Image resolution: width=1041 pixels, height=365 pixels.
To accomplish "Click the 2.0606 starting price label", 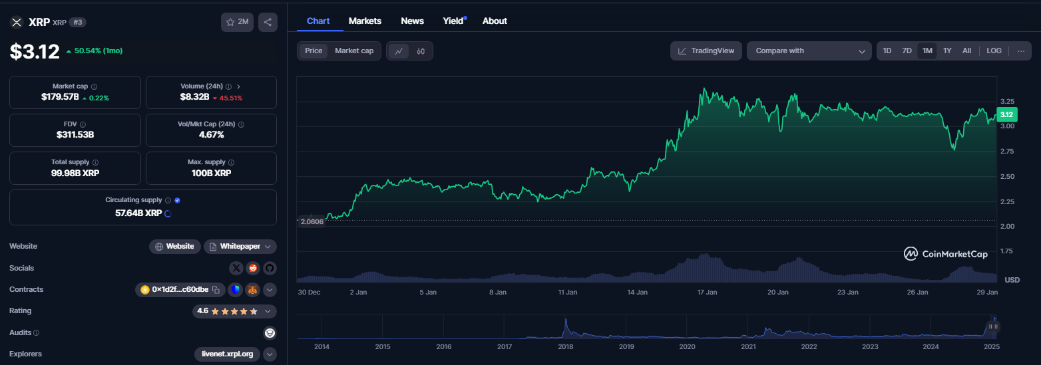I will tap(312, 221).
